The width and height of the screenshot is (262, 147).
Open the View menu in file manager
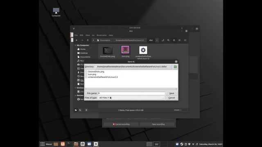88,35
